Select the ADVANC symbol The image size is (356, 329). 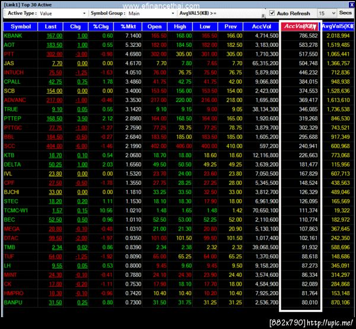(x=15, y=100)
